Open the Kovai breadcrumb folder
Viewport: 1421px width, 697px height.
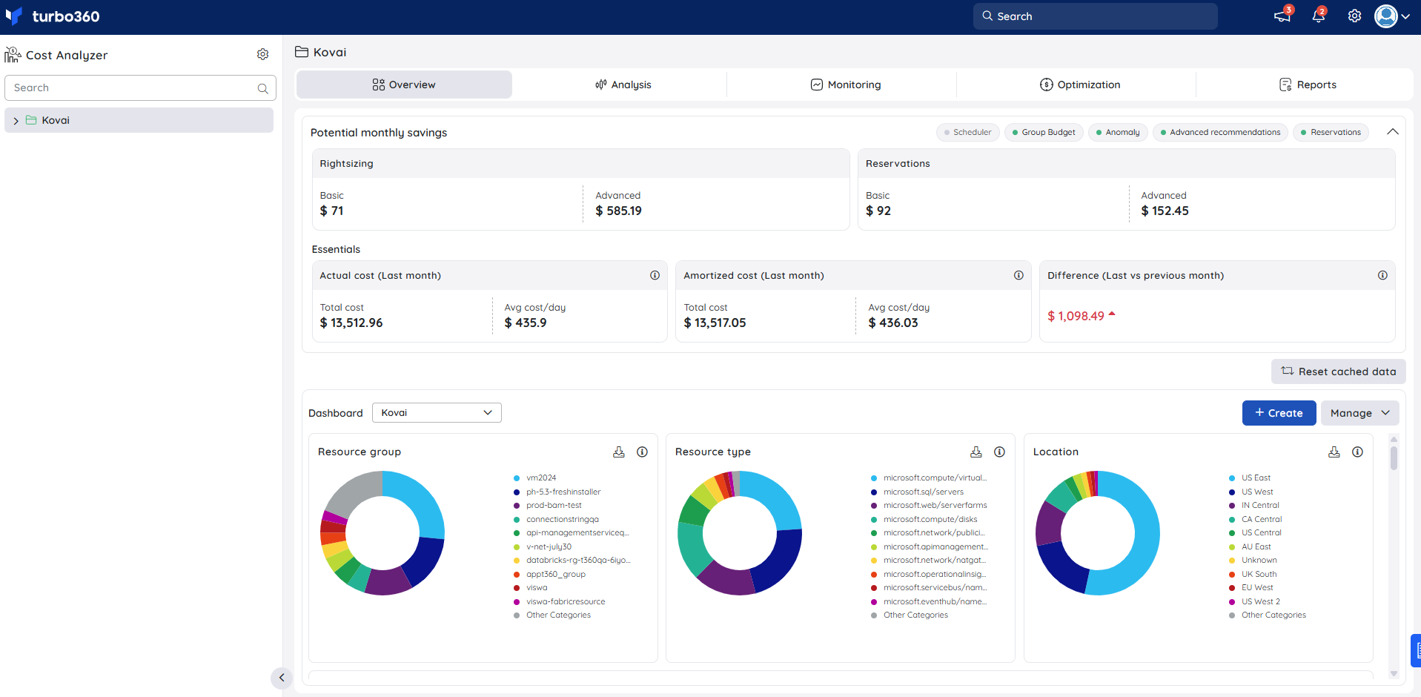[320, 52]
